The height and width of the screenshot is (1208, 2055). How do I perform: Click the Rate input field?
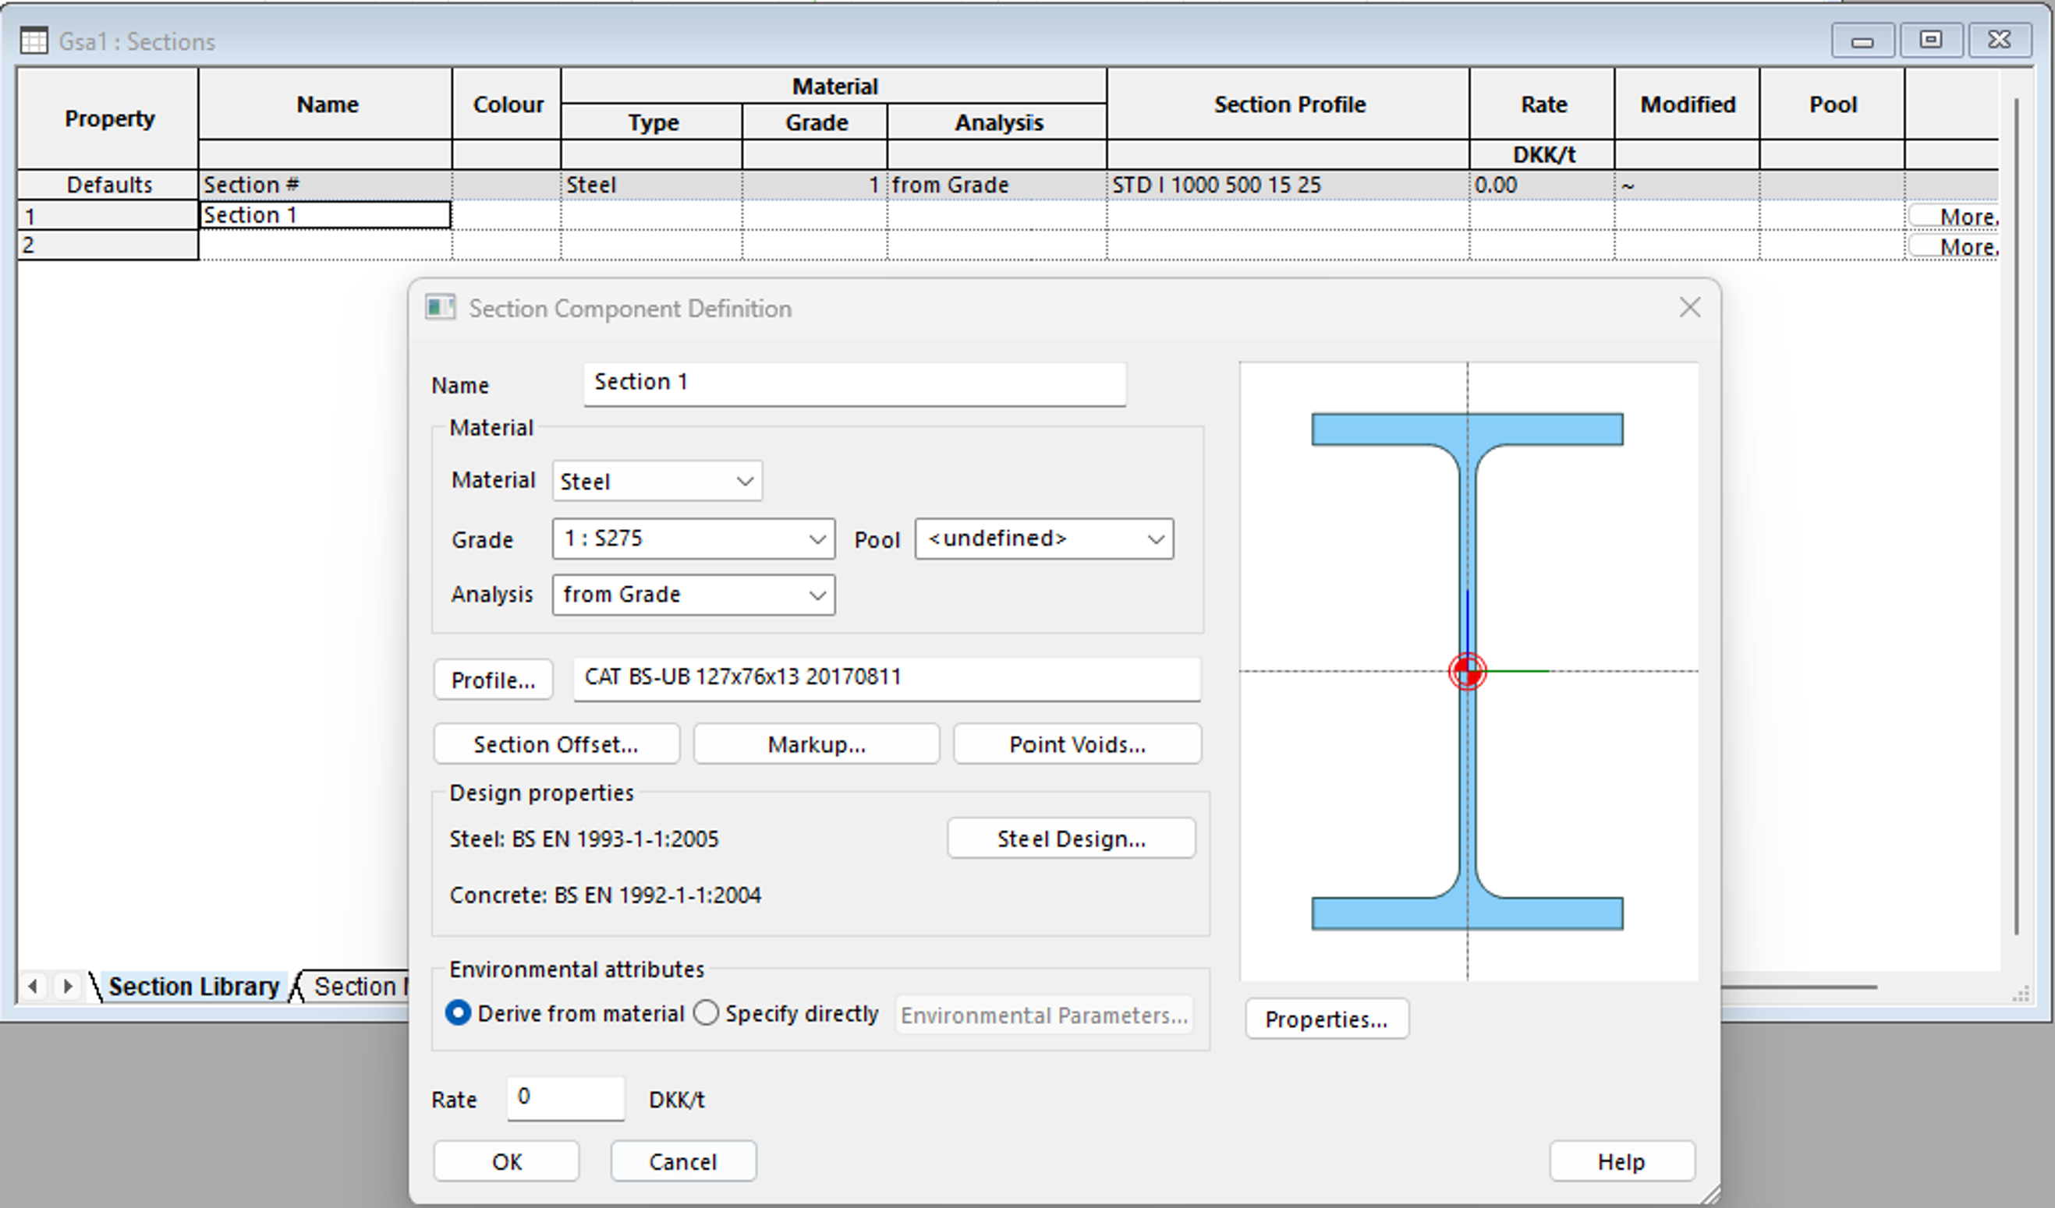[565, 1098]
